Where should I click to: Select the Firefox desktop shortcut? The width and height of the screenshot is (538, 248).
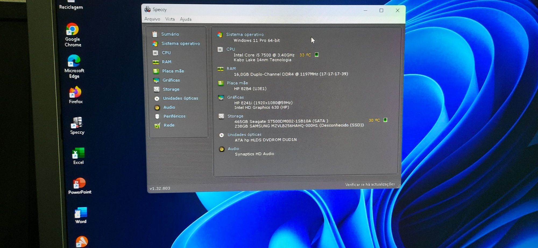coord(76,95)
